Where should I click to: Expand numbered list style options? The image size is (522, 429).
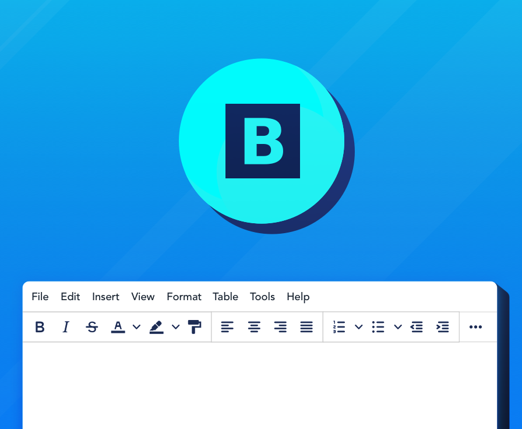tap(358, 327)
